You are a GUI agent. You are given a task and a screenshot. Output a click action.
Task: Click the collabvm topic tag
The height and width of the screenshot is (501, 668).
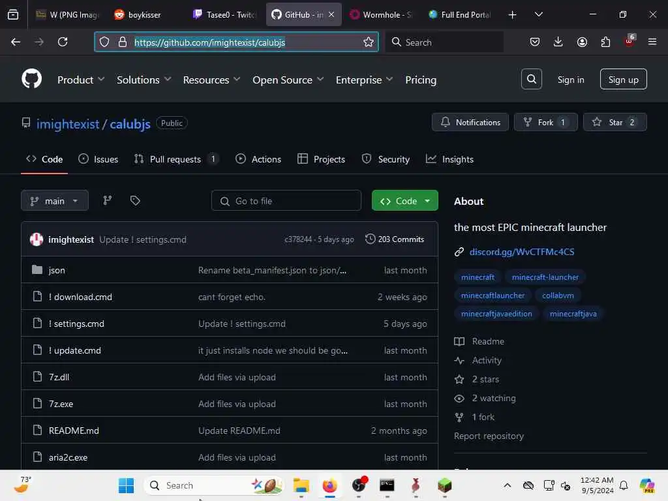[x=558, y=296]
